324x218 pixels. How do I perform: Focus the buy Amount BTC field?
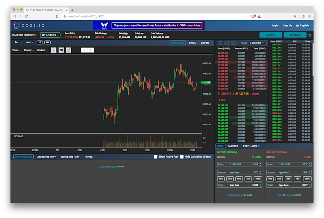pyautogui.click(x=239, y=173)
